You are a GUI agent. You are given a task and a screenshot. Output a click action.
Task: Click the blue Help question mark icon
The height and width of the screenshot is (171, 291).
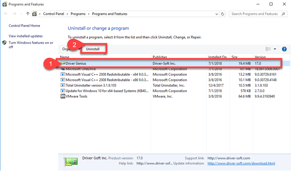click(x=284, y=49)
